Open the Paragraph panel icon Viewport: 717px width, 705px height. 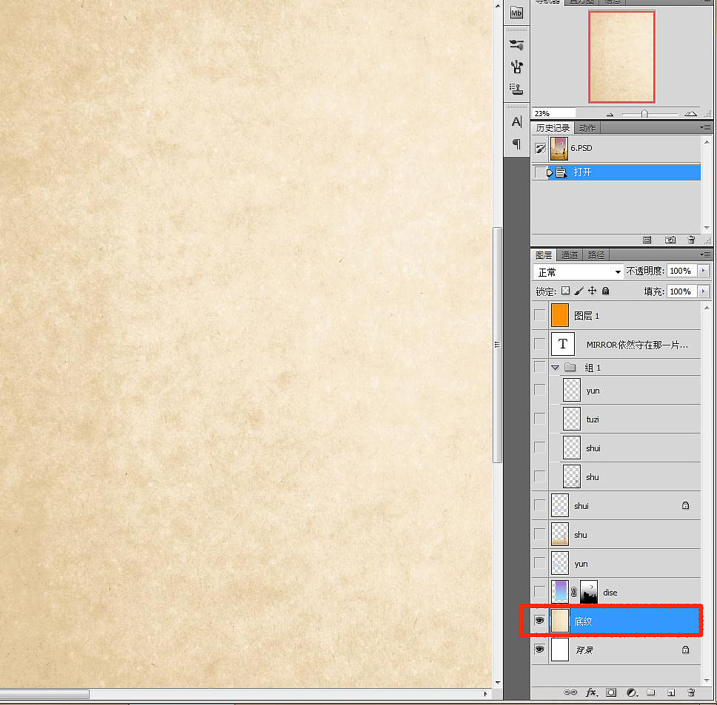click(517, 144)
